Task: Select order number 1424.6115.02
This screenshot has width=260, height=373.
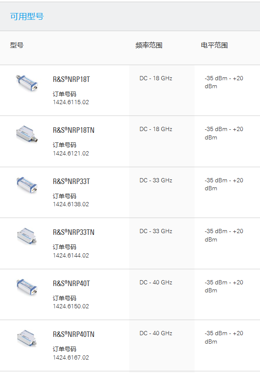Action: (x=71, y=102)
